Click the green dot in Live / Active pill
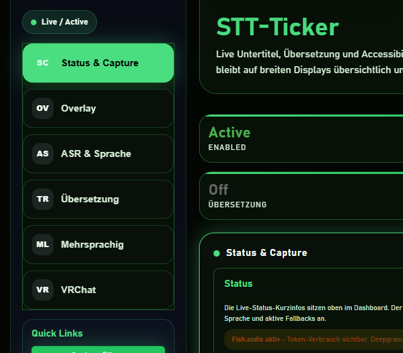This screenshot has height=353, width=403. click(x=33, y=23)
